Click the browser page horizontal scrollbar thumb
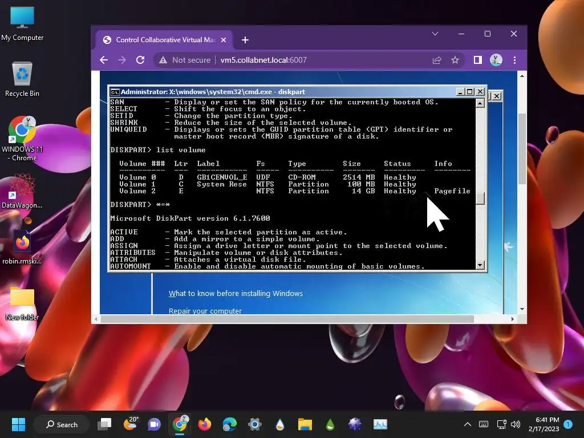This screenshot has height=438, width=584. coord(287,319)
